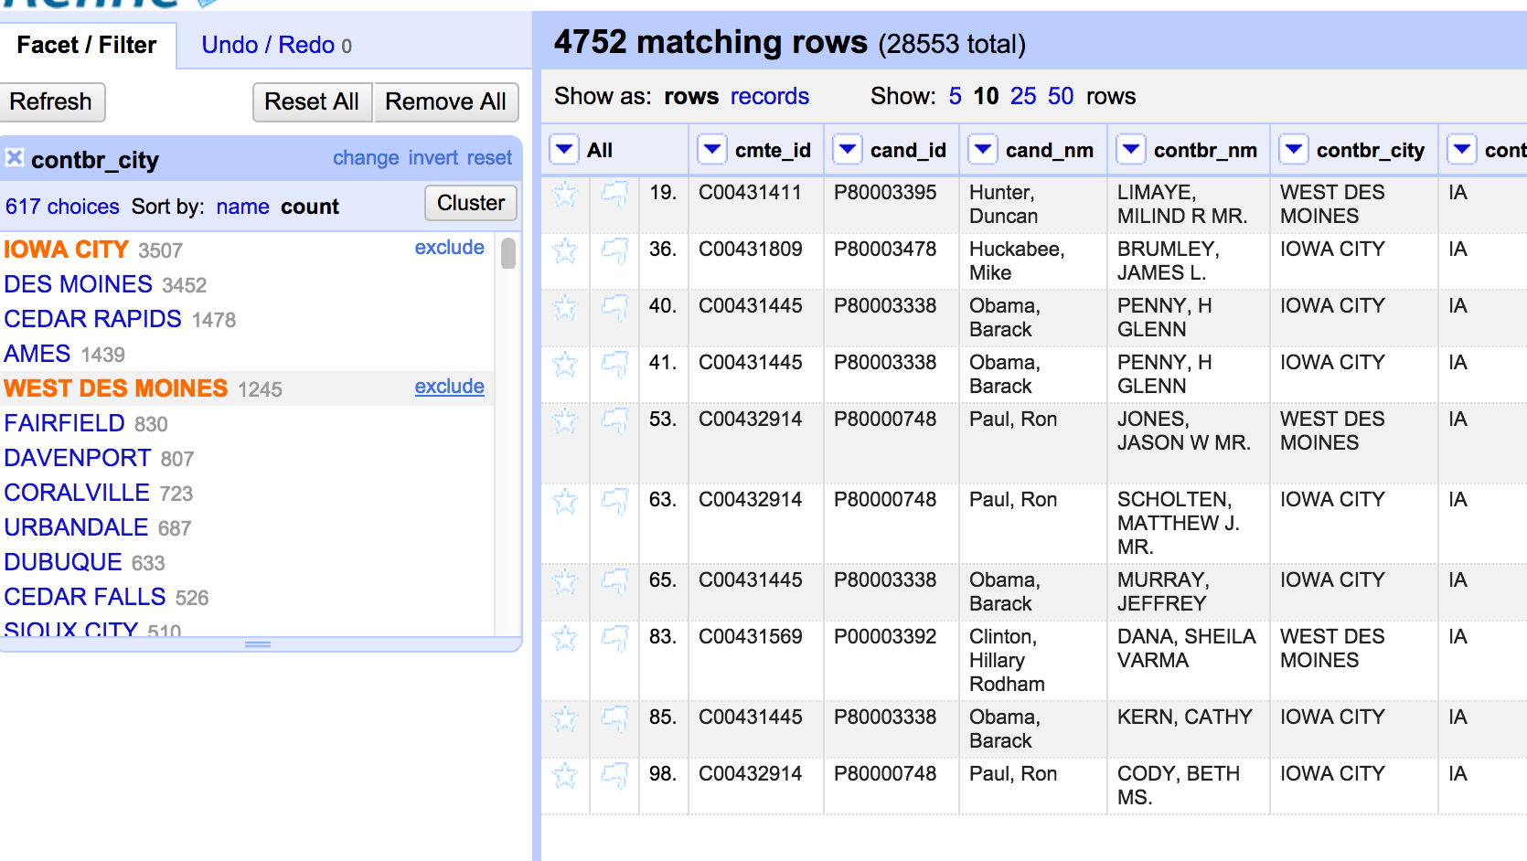This screenshot has width=1527, height=861.
Task: Click the Cluster button
Action: click(x=471, y=203)
